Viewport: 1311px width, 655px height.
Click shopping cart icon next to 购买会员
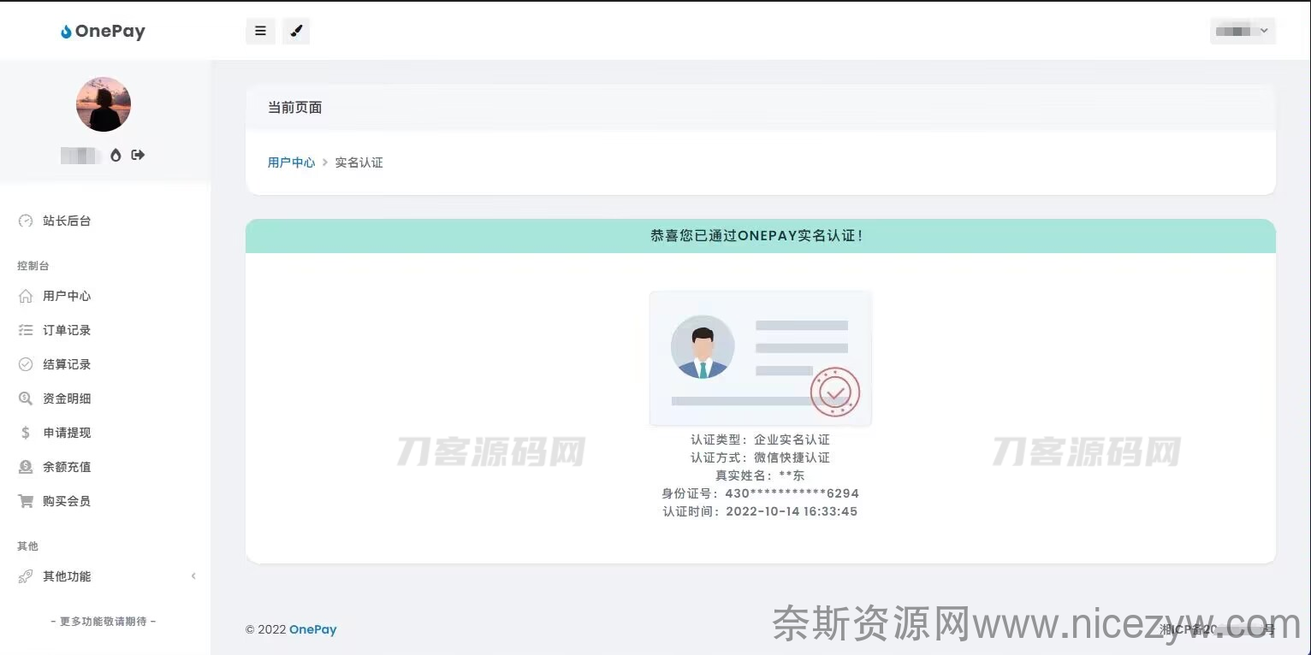(x=26, y=501)
